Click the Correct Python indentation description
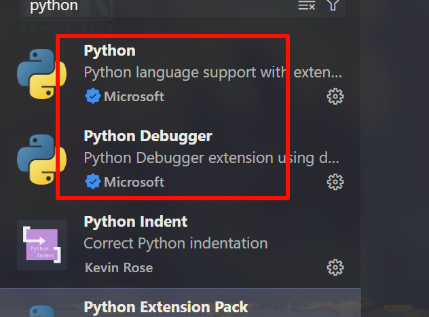The image size is (429, 317). click(x=176, y=243)
